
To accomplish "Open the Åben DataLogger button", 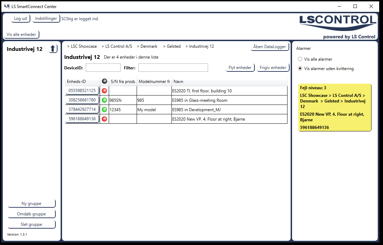I will (270, 47).
